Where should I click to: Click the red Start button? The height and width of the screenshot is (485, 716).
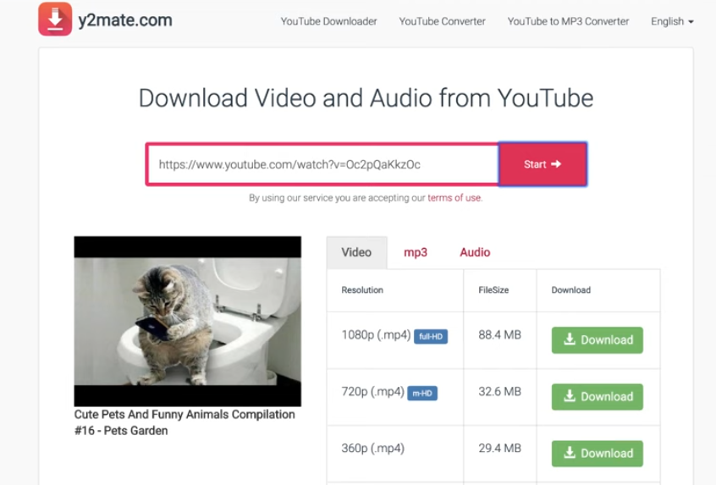click(543, 164)
